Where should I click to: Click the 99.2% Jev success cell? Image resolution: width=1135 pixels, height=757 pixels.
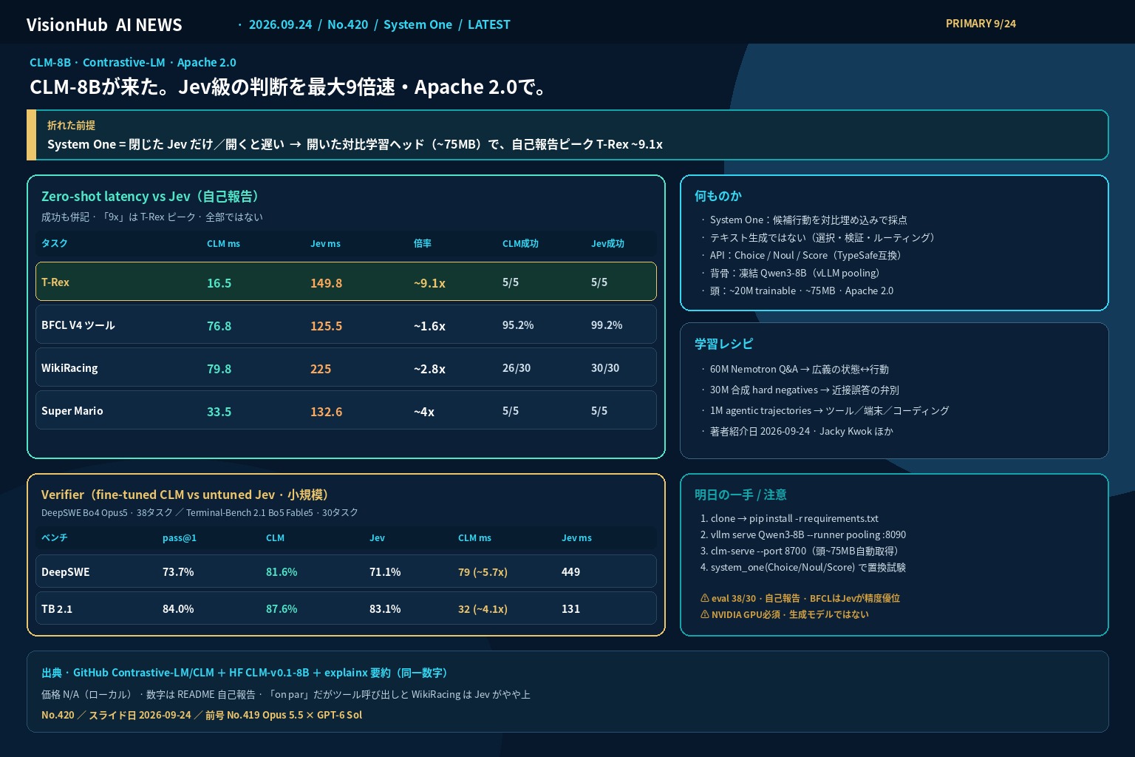coord(607,325)
